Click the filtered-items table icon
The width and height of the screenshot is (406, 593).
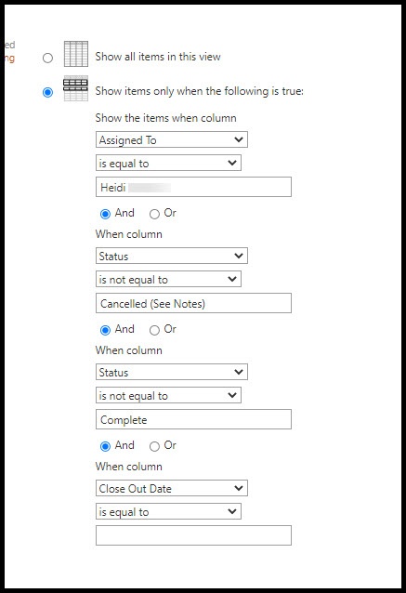click(x=76, y=88)
